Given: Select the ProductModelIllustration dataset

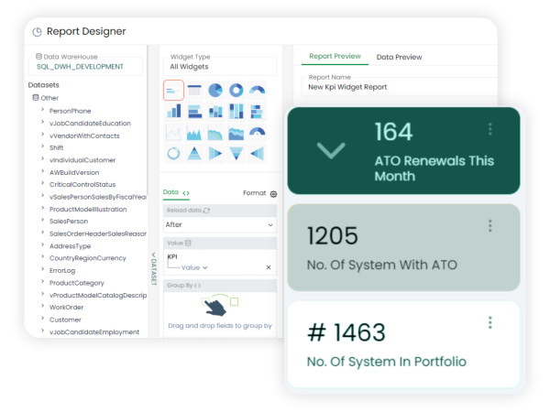Looking at the screenshot, I should tap(88, 210).
